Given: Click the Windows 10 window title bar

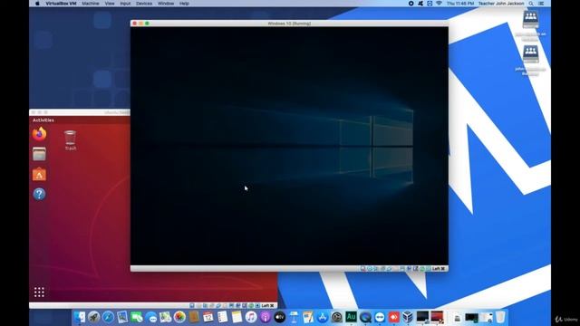Looking at the screenshot, I should click(289, 24).
